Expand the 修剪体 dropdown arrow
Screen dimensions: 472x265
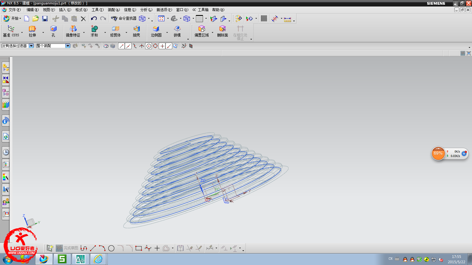126,32
